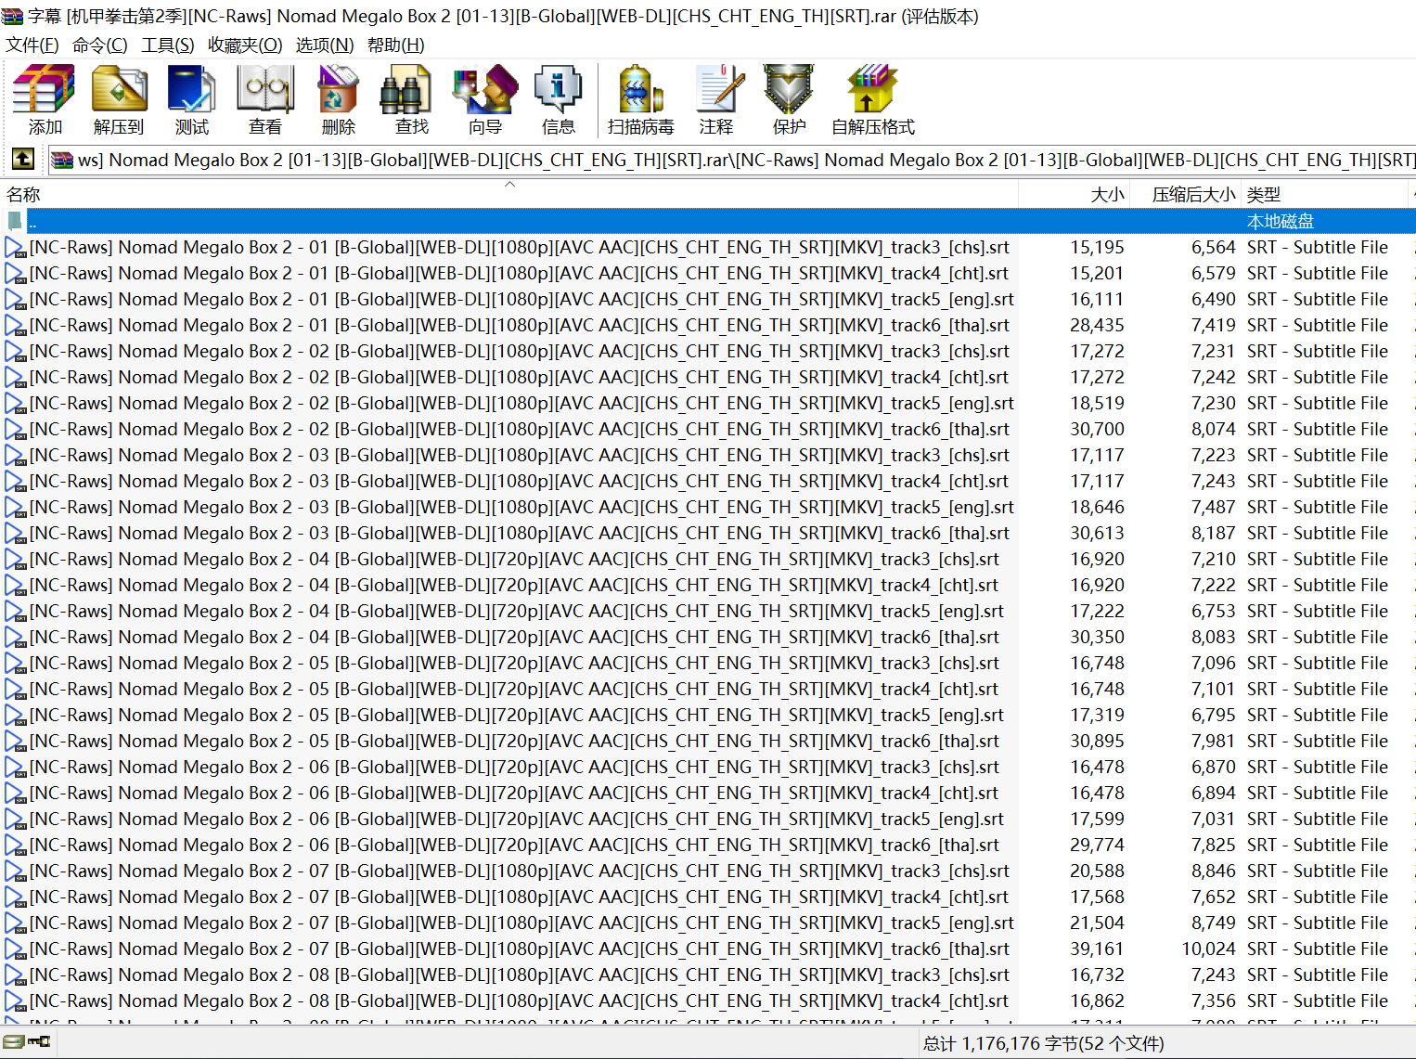Select episode 01 track4_[cht].srt file
The width and height of the screenshot is (1416, 1059).
pyautogui.click(x=519, y=273)
